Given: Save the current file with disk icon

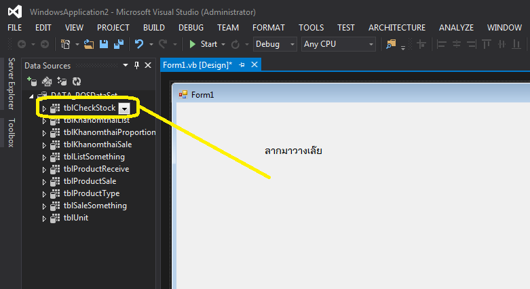Looking at the screenshot, I should click(104, 44).
